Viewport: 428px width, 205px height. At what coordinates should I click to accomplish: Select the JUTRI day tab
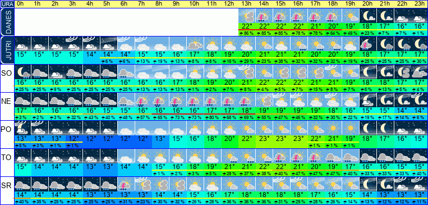click(7, 51)
